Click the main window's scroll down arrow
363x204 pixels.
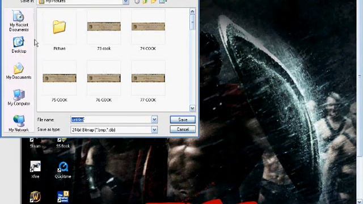click(360, 202)
